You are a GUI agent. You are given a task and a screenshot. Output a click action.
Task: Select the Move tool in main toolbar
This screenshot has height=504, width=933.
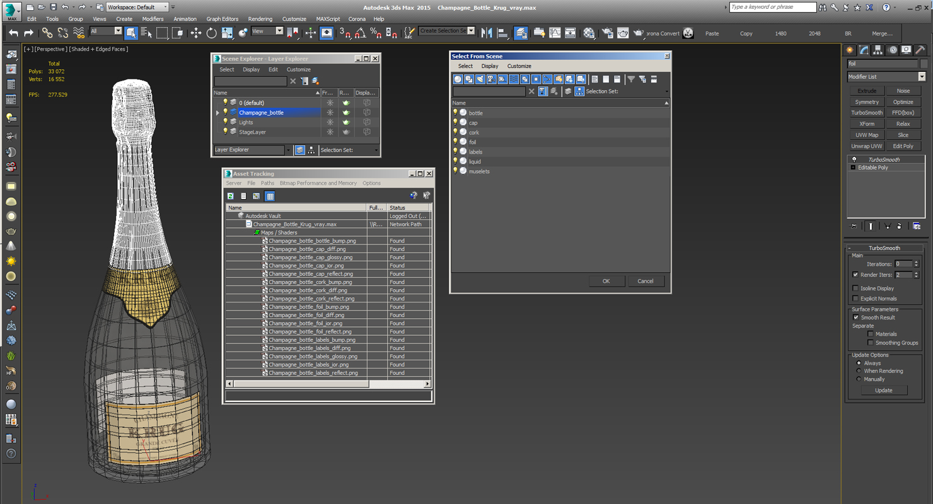pyautogui.click(x=196, y=33)
